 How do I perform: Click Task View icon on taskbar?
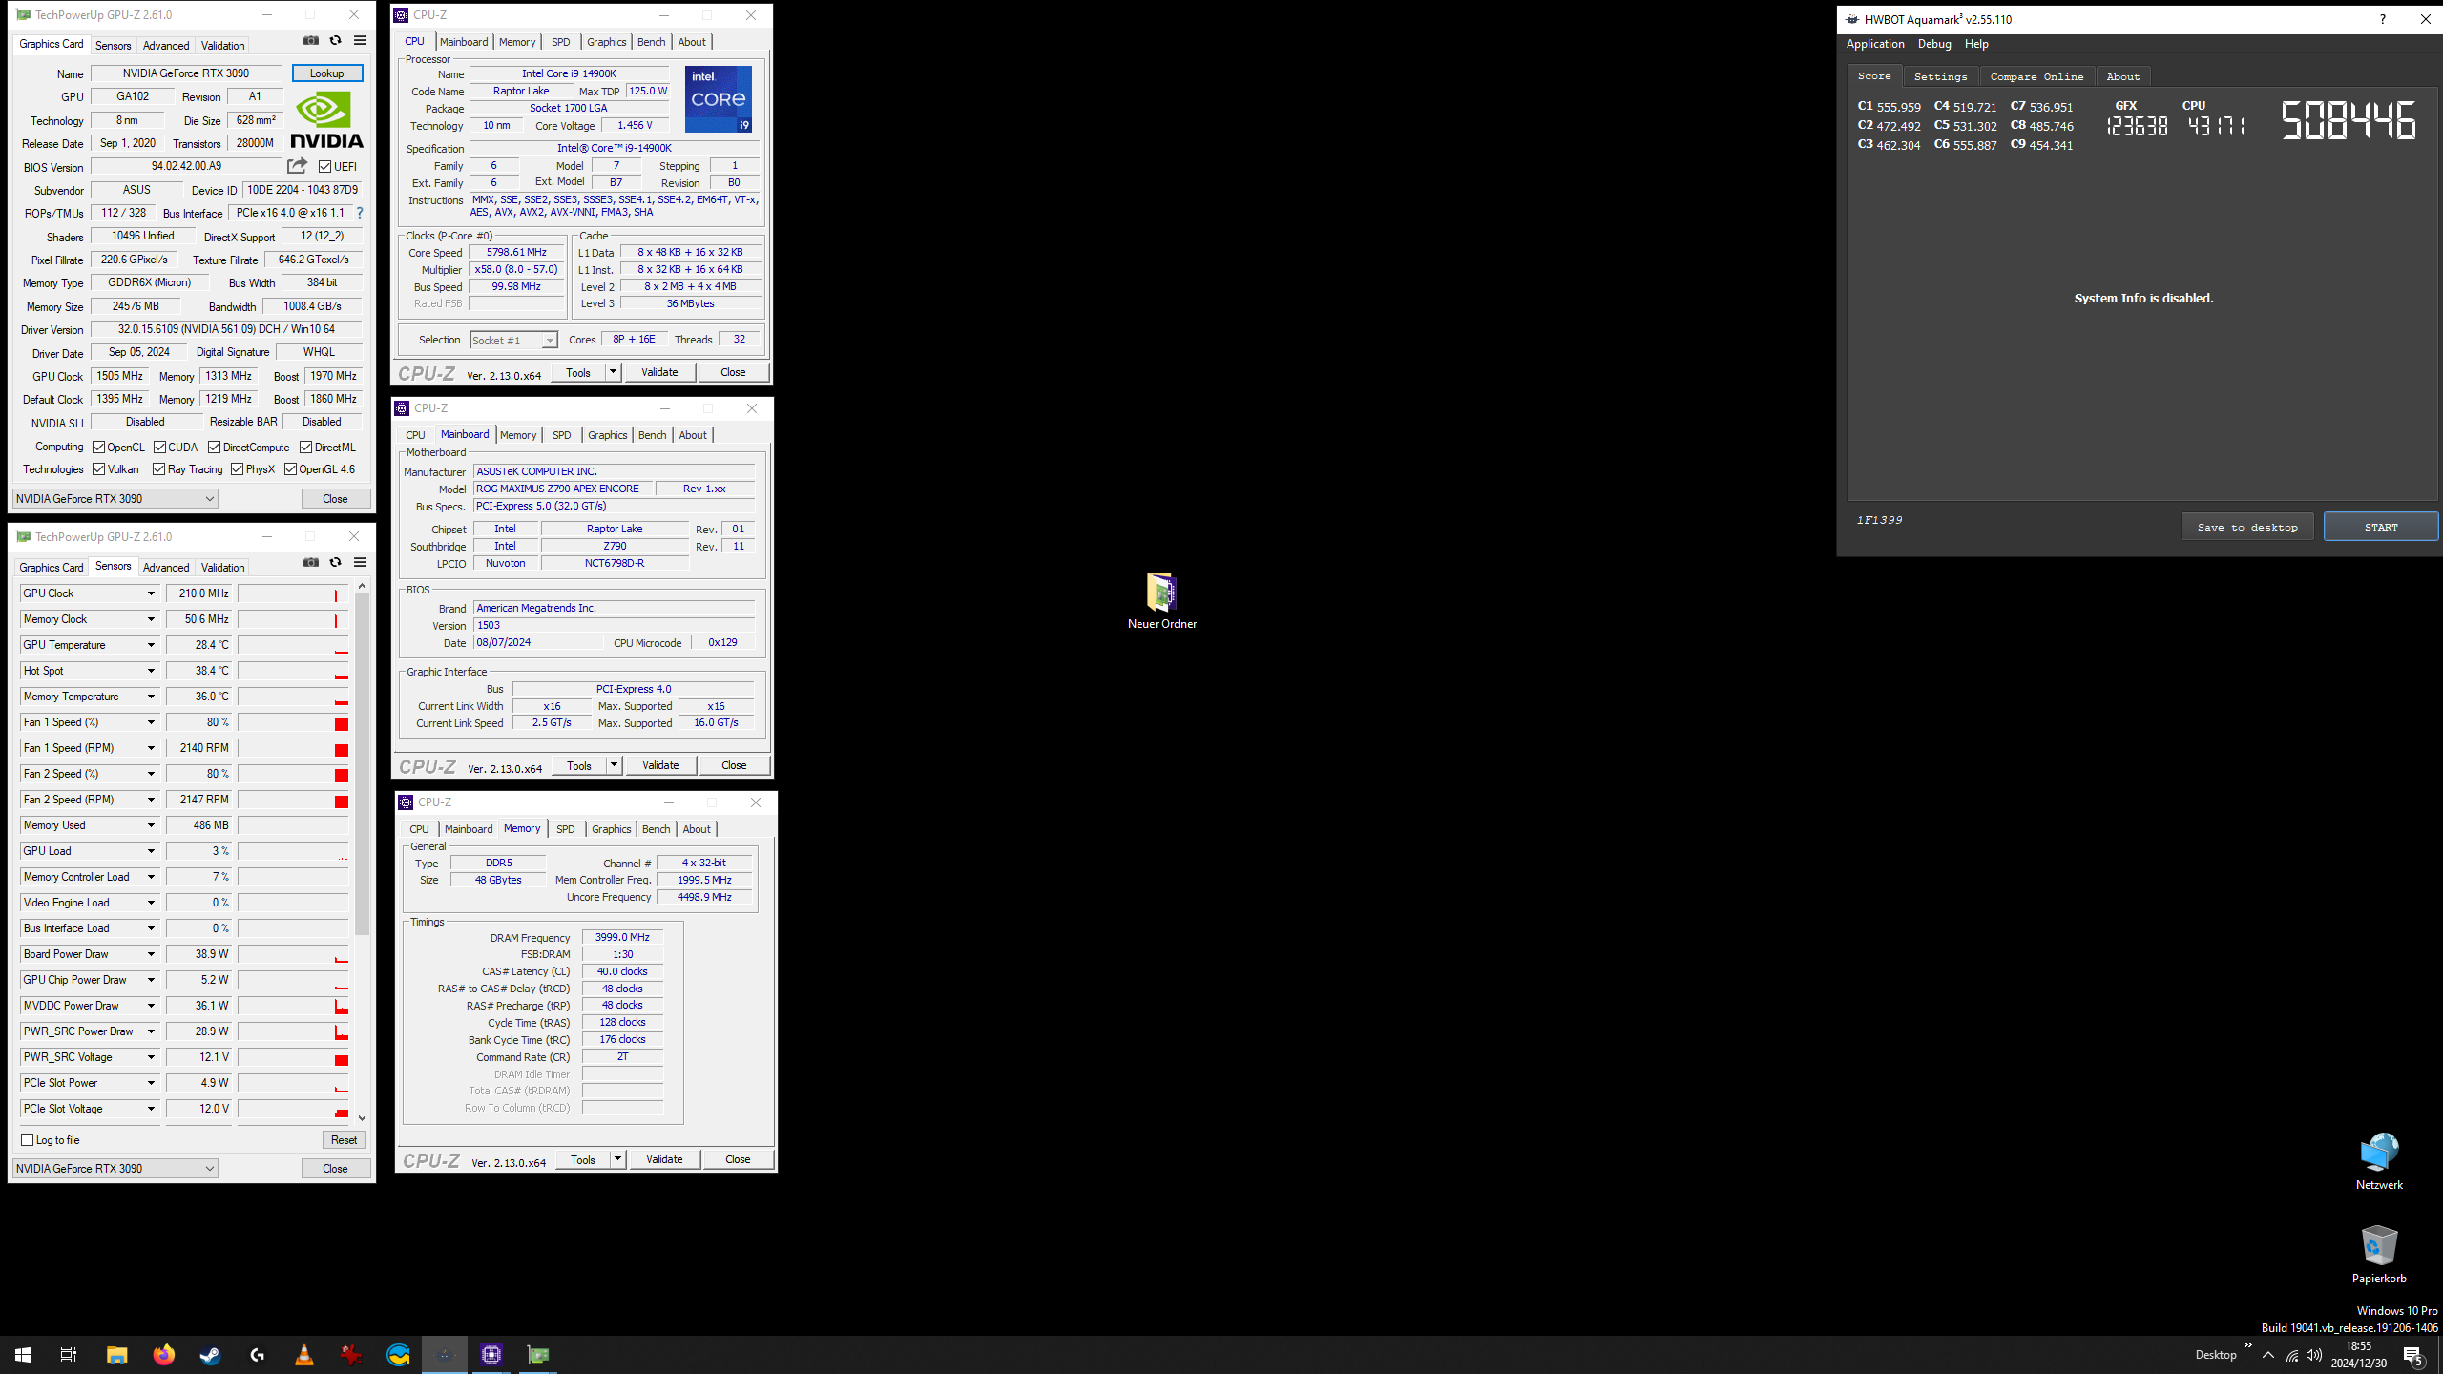coord(69,1355)
